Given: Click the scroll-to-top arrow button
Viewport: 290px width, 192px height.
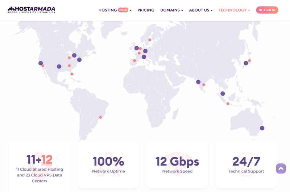Looking at the screenshot, I should click(x=281, y=168).
